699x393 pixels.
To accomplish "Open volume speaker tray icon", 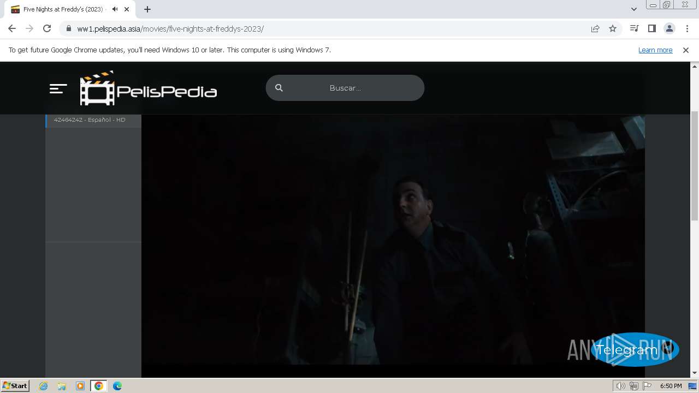I will click(x=621, y=386).
